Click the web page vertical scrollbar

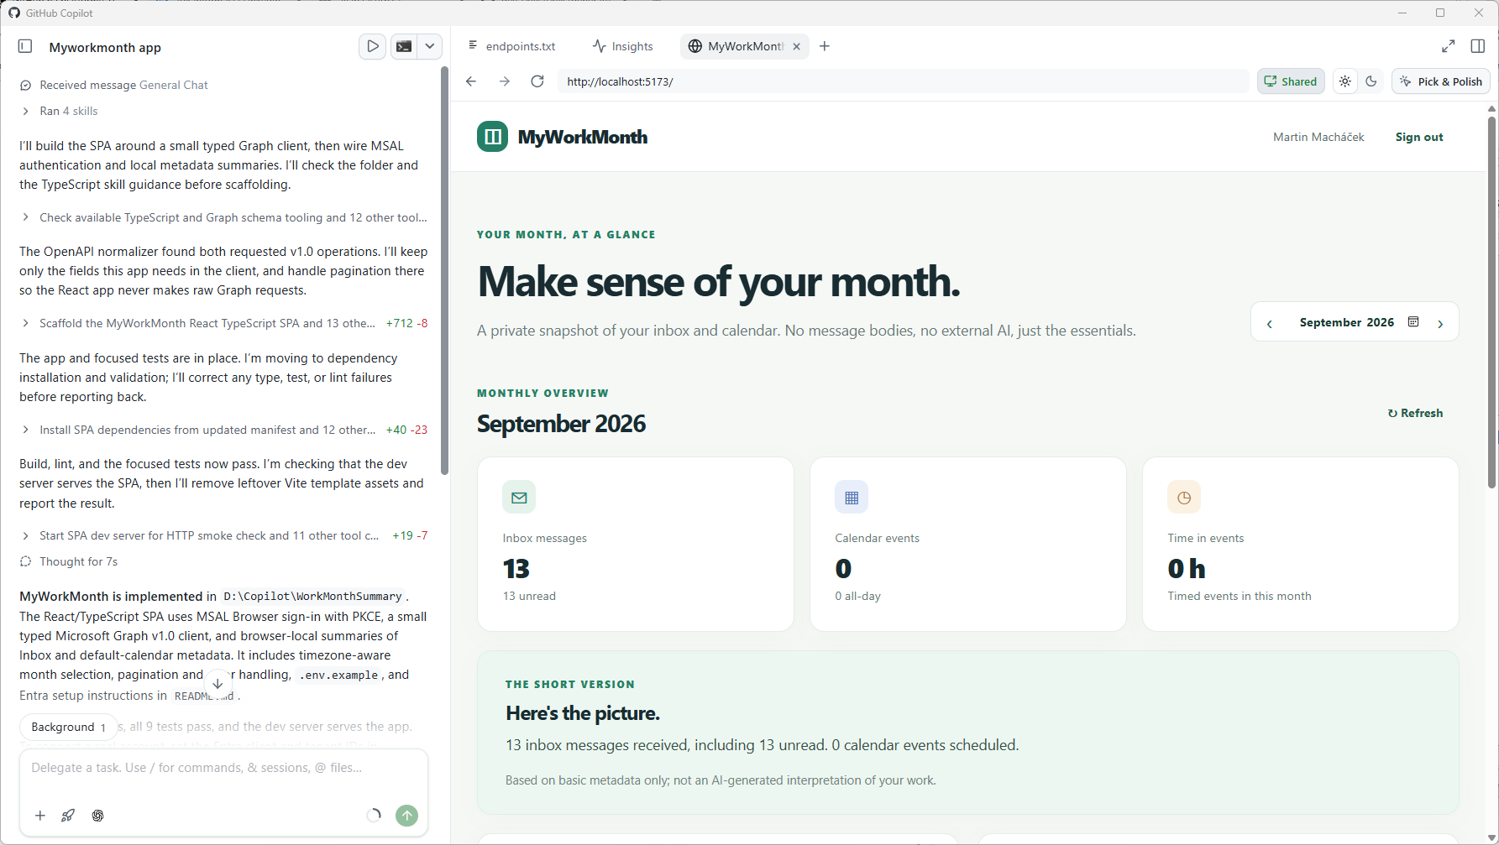[1491, 302]
